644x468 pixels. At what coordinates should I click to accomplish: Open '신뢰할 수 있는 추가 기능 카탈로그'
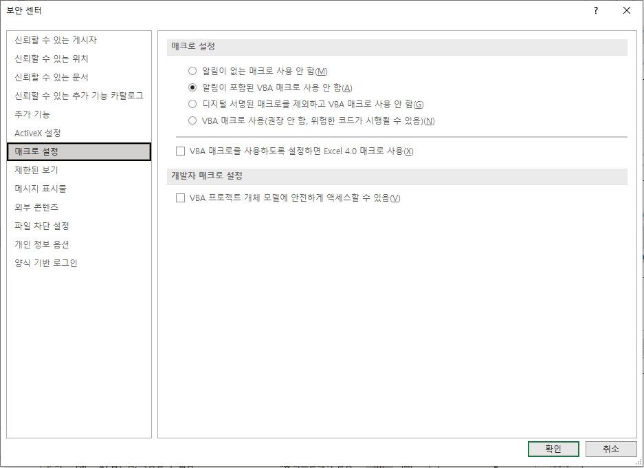79,96
